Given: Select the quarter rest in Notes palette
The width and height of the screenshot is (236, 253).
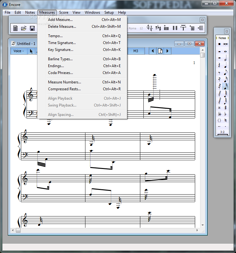Looking at the screenshot, I should pyautogui.click(x=219, y=65).
